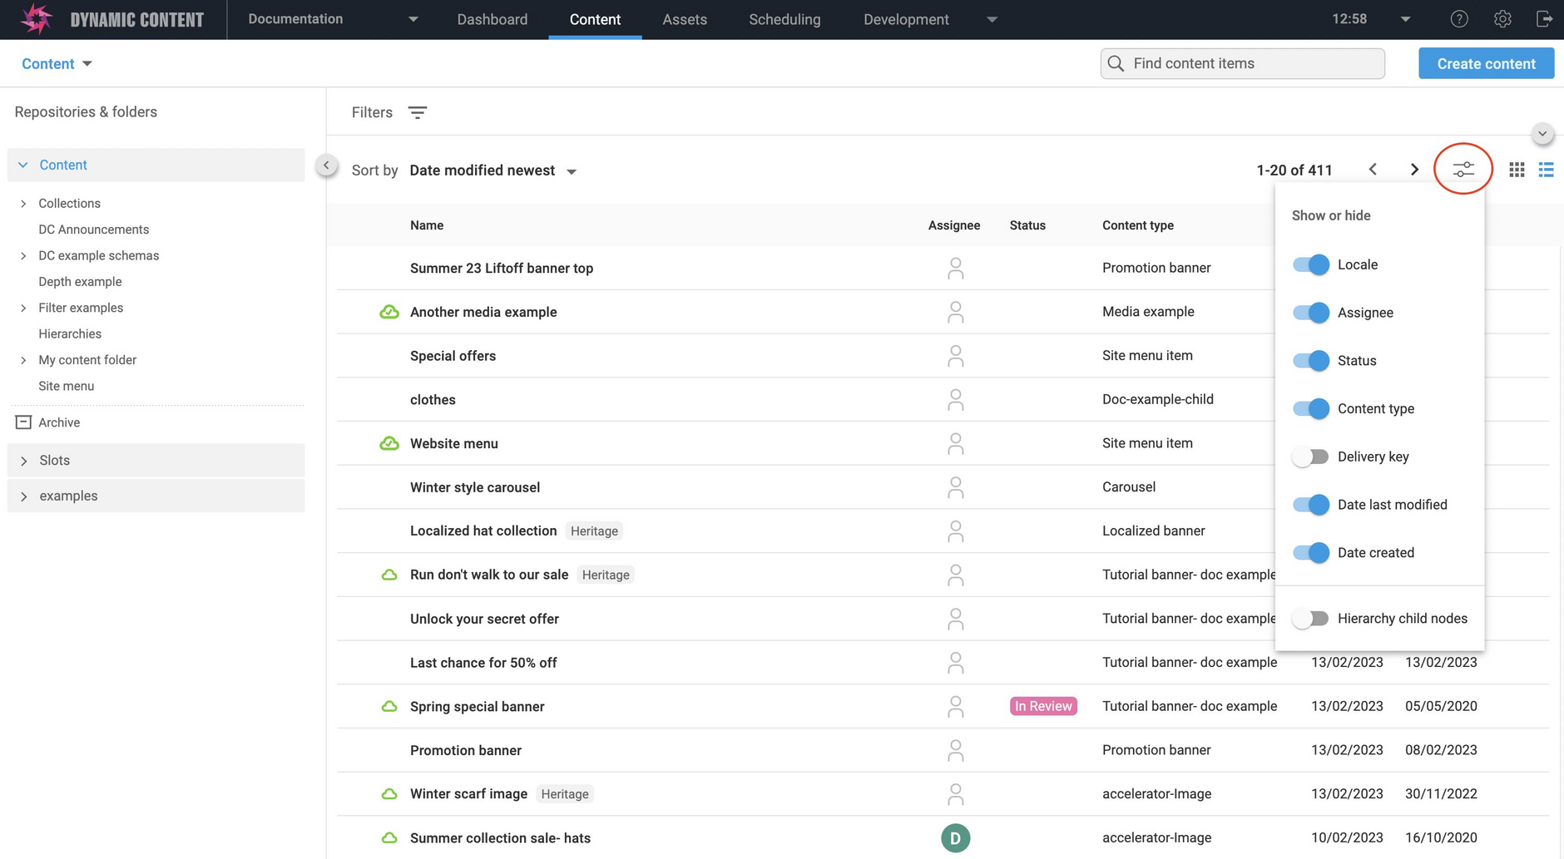Switch to grid view icon
1564x859 pixels.
coord(1517,170)
